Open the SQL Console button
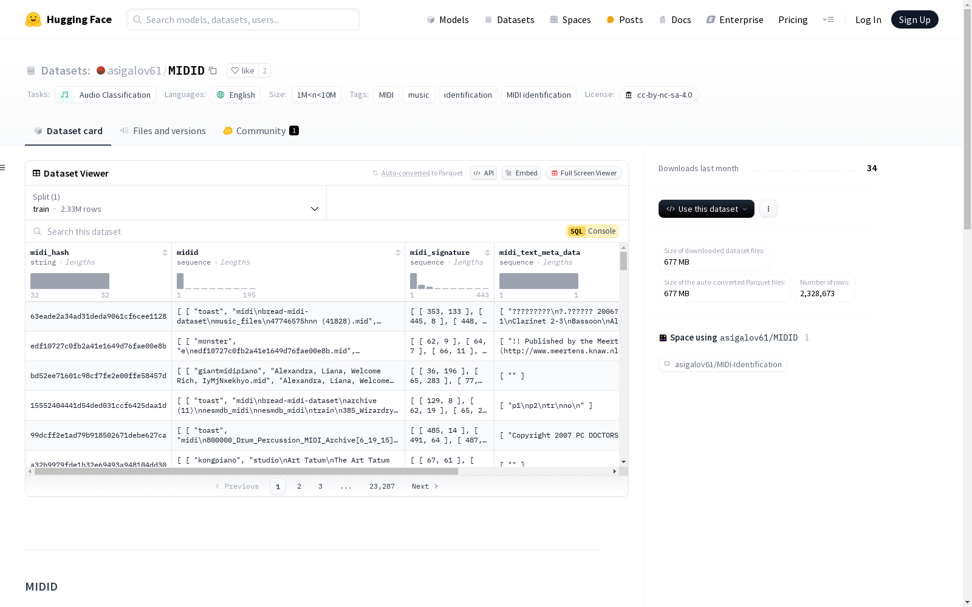This screenshot has height=607, width=972. pos(592,231)
